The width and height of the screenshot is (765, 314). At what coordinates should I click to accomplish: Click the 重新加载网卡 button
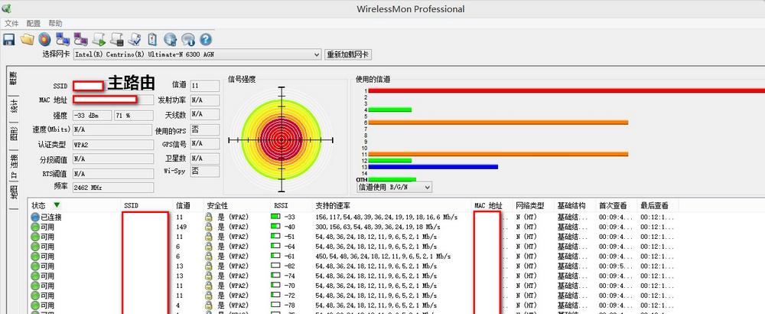(348, 54)
